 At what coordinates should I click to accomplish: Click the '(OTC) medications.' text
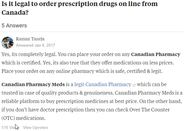point(24,118)
